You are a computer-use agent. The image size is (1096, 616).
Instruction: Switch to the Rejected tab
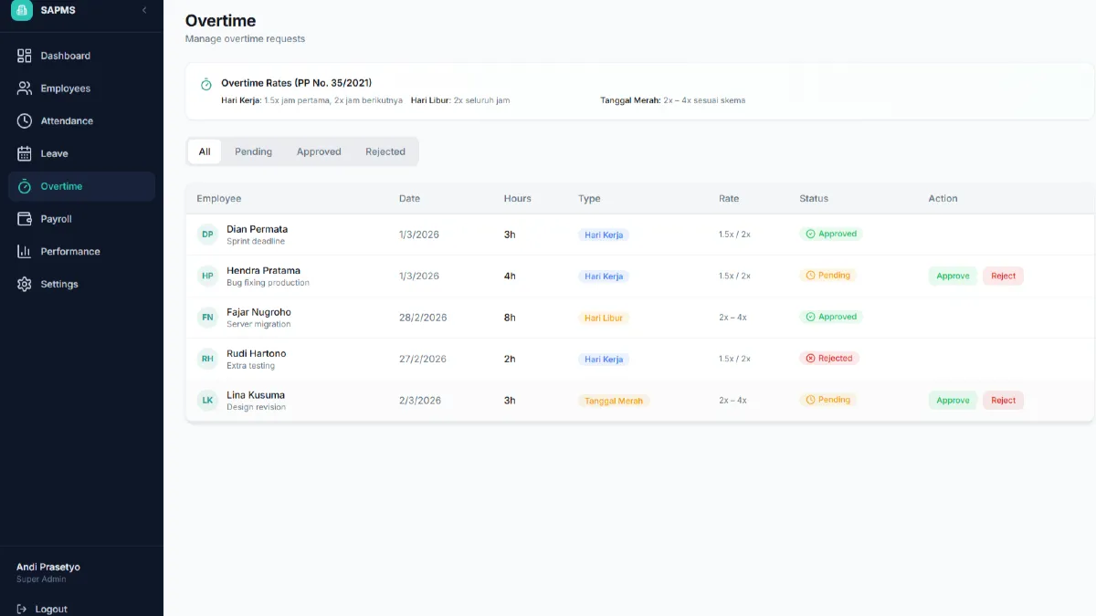[385, 151]
